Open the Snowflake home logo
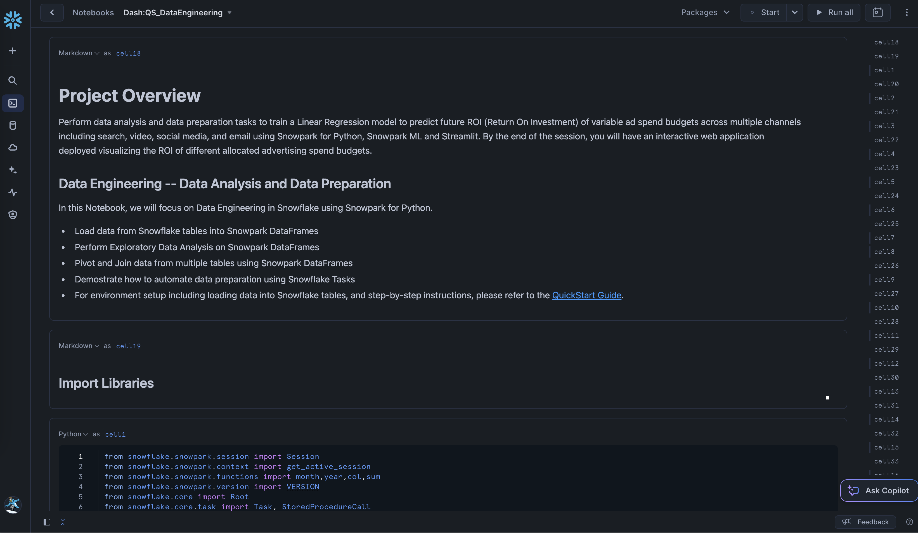Image resolution: width=918 pixels, height=533 pixels. click(x=13, y=20)
